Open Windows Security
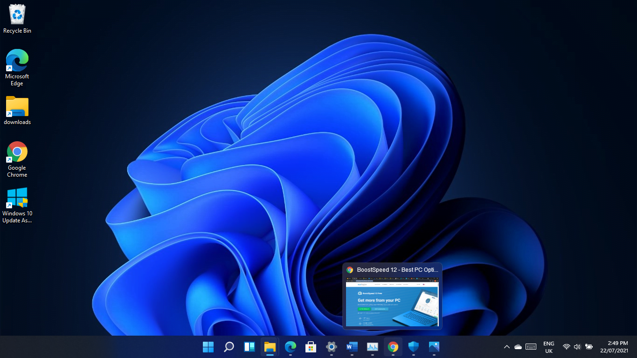Image resolution: width=637 pixels, height=358 pixels. [x=413, y=347]
